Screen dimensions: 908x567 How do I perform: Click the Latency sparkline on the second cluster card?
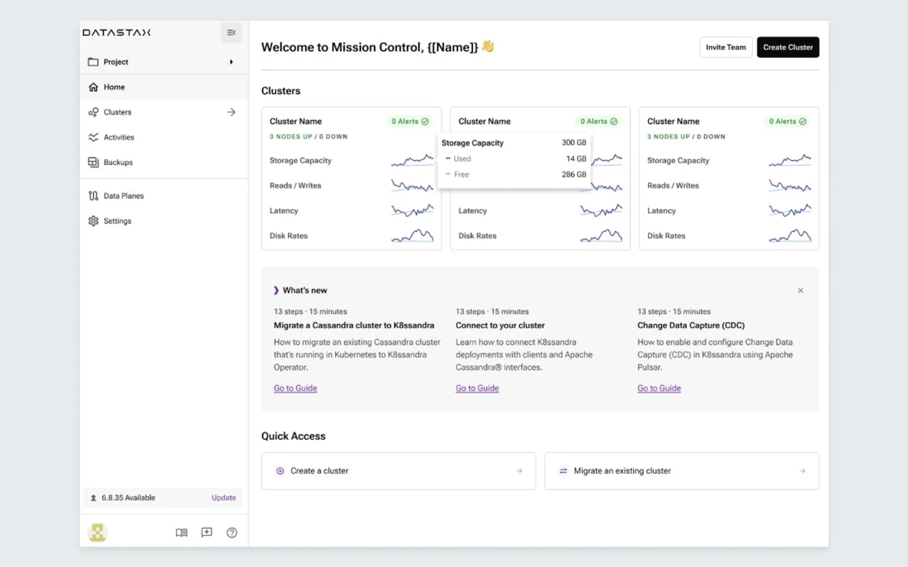[x=601, y=211]
